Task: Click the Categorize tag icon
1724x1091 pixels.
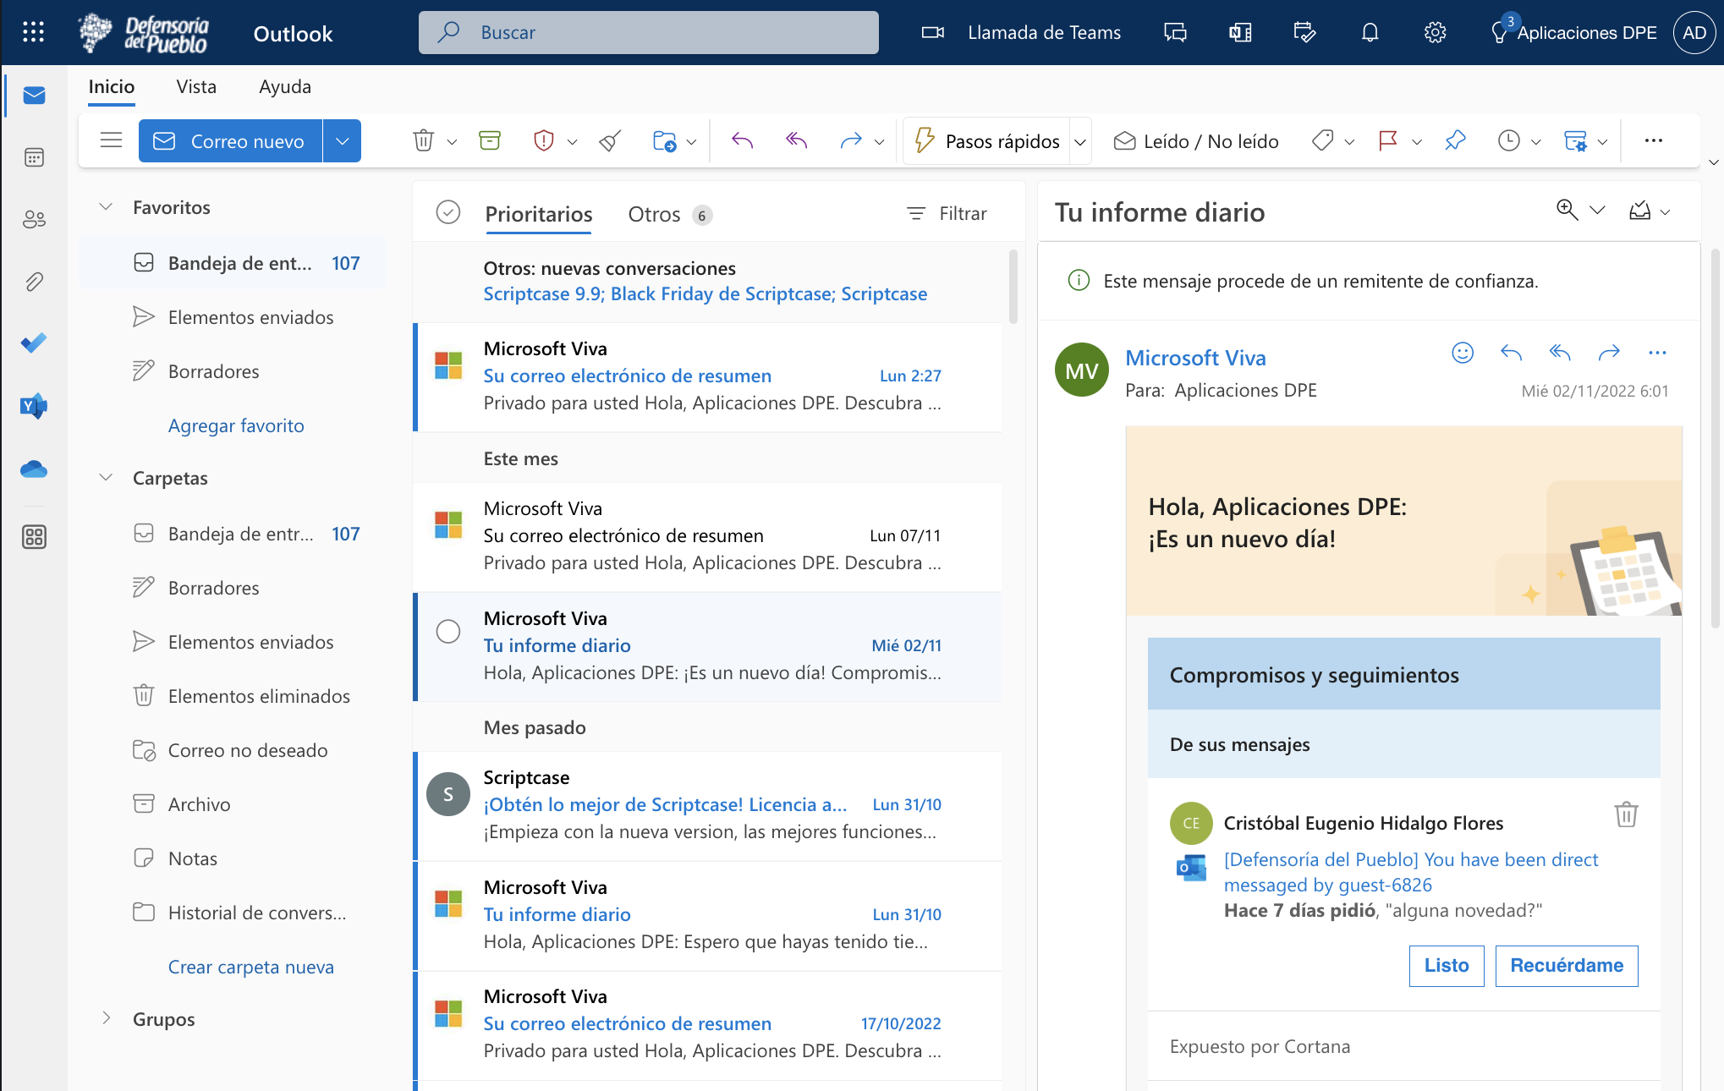Action: 1323,140
